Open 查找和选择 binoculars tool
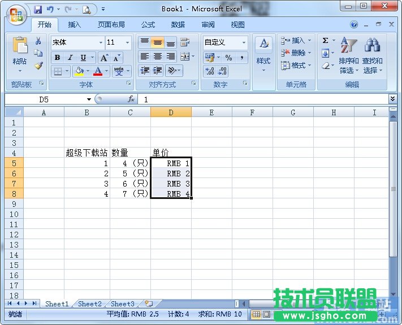This screenshot has width=402, height=325. pos(372,58)
